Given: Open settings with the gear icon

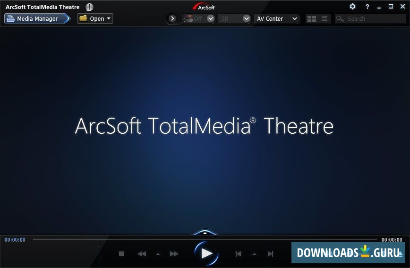Looking at the screenshot, I should [x=352, y=7].
